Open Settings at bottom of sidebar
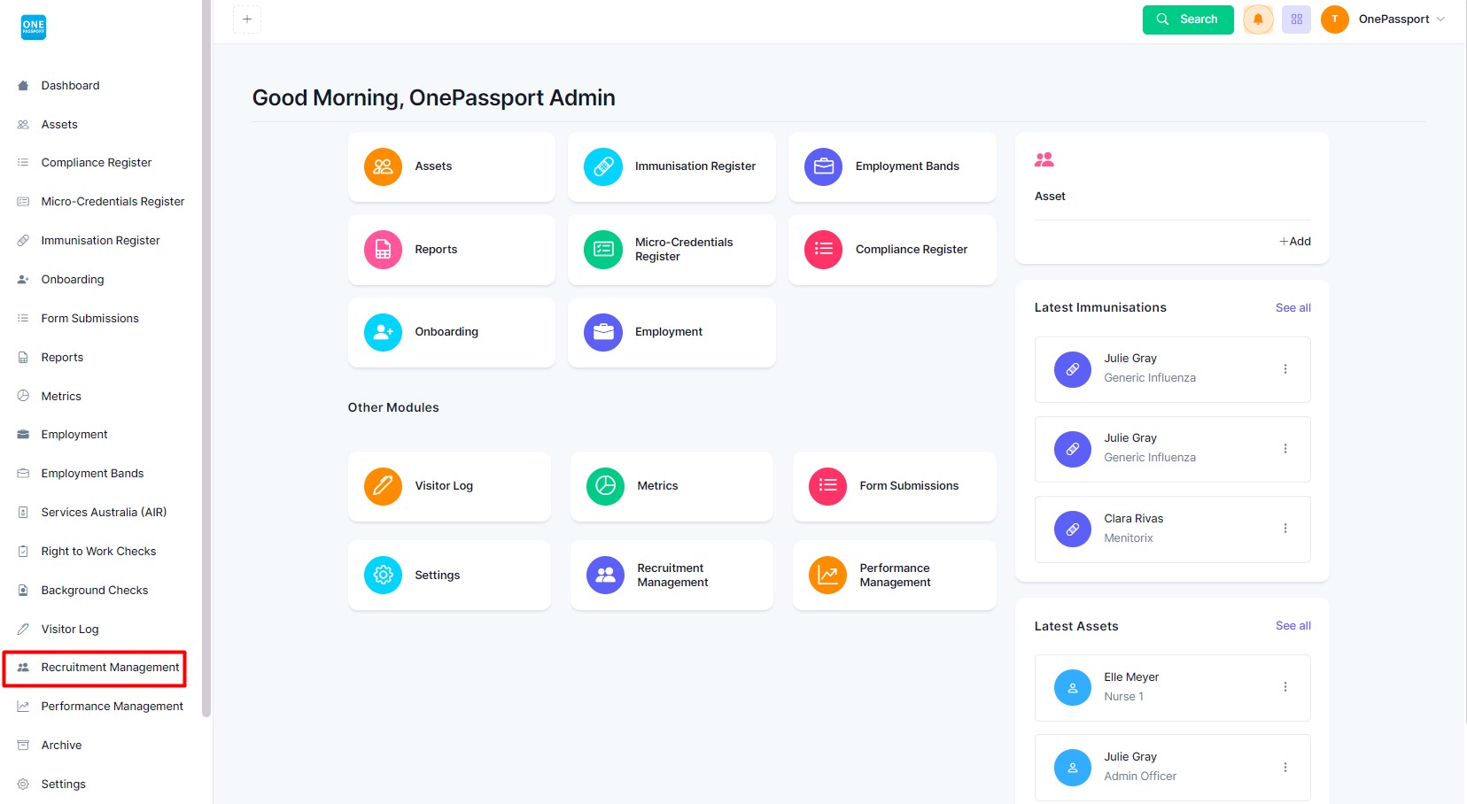Screen dimensions: 1467x804 63,785
